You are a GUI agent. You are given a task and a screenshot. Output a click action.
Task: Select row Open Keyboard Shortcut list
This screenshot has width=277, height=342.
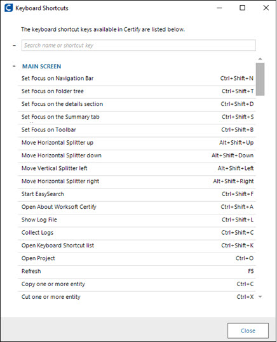coord(137,246)
